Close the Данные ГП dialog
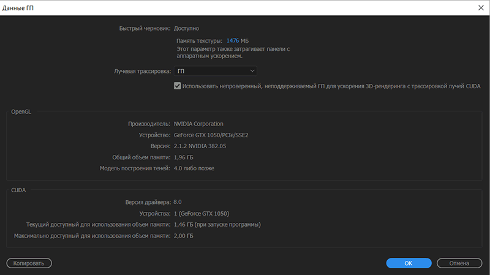The height and width of the screenshot is (275, 490). tap(481, 8)
